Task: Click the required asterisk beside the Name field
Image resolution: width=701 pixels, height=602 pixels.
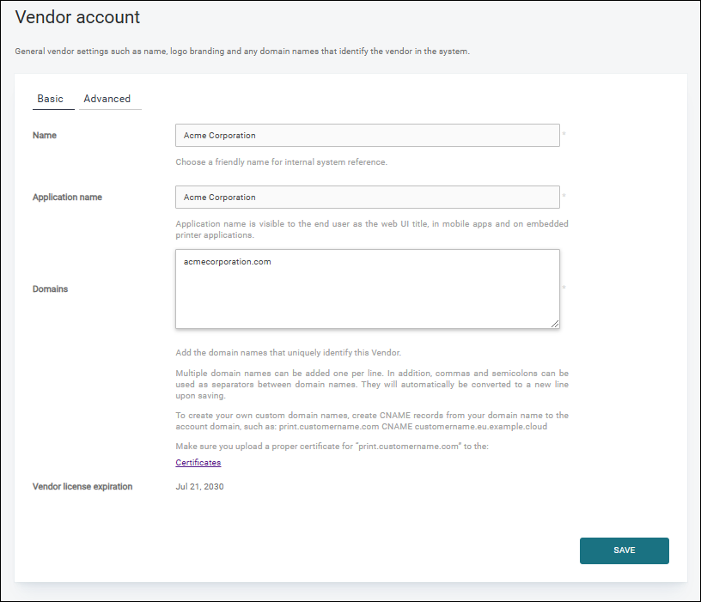Action: coord(564,134)
